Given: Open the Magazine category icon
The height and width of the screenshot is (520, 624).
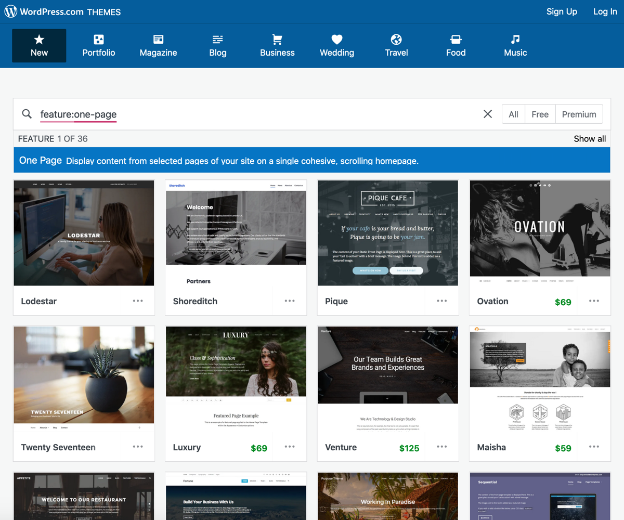Looking at the screenshot, I should point(158,40).
